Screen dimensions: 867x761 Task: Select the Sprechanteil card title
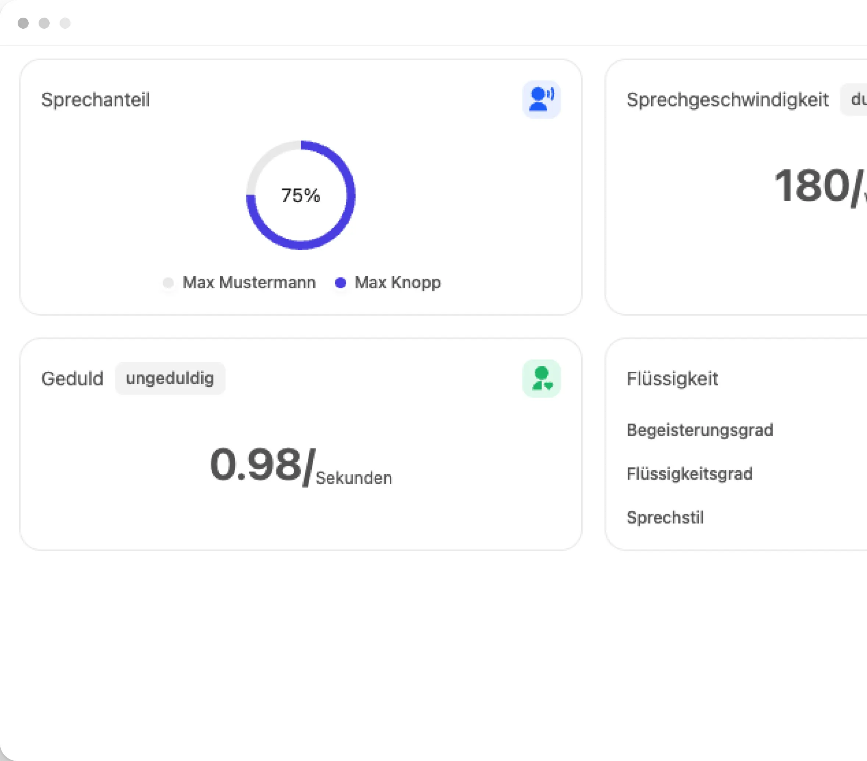96,100
